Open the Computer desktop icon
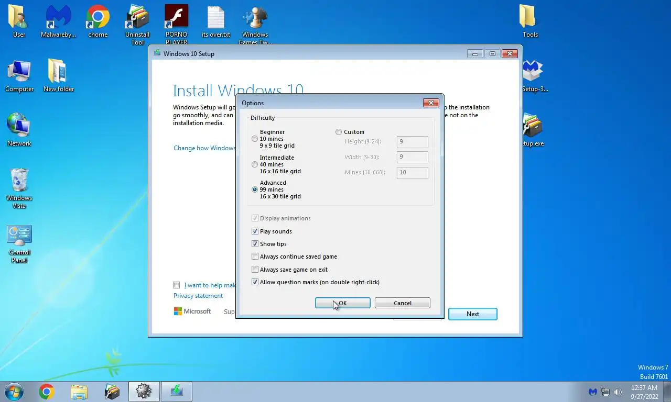The height and width of the screenshot is (402, 671). tap(19, 76)
